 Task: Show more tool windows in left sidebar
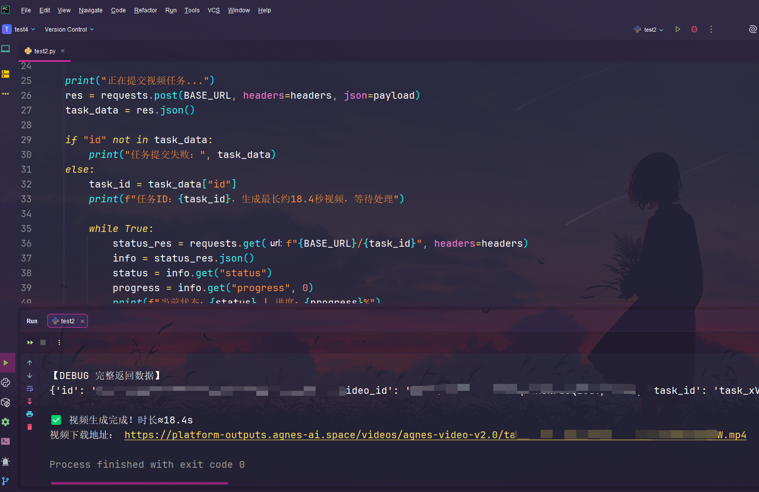(x=6, y=94)
